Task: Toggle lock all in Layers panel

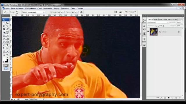Action: [x=163, y=26]
